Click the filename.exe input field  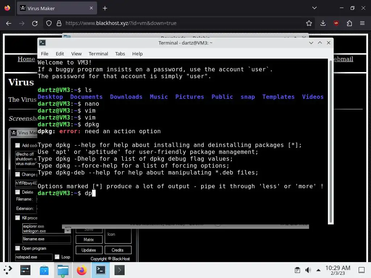pyautogui.click(x=47, y=239)
